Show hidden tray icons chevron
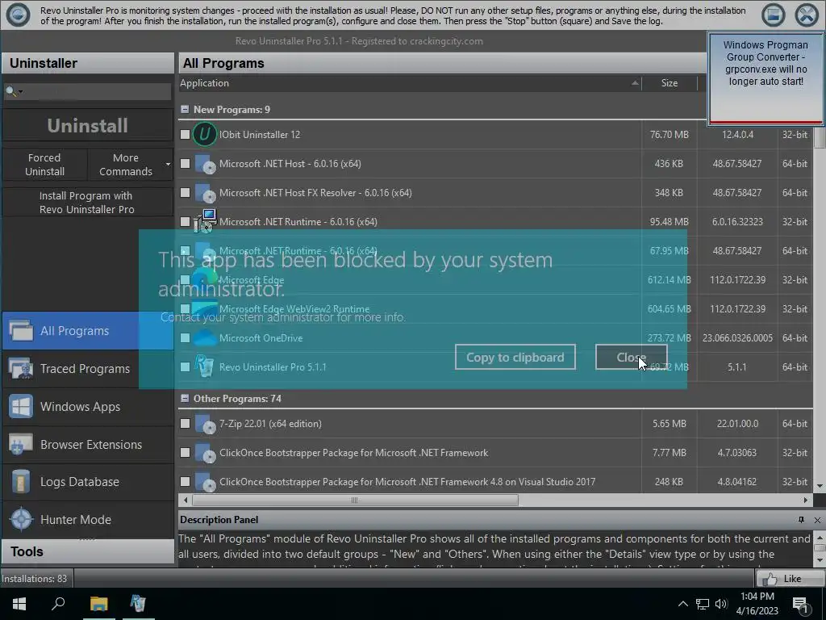The height and width of the screenshot is (620, 826). point(682,604)
